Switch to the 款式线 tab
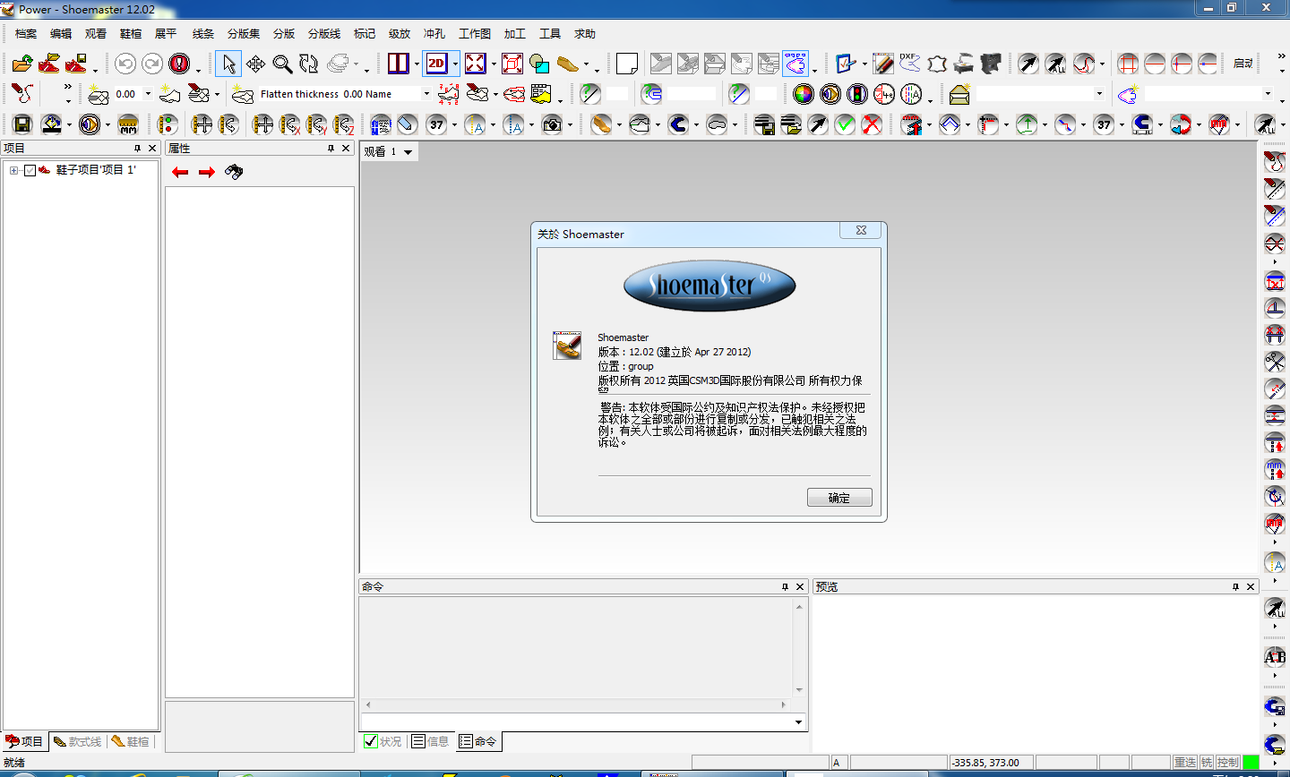 pos(78,741)
